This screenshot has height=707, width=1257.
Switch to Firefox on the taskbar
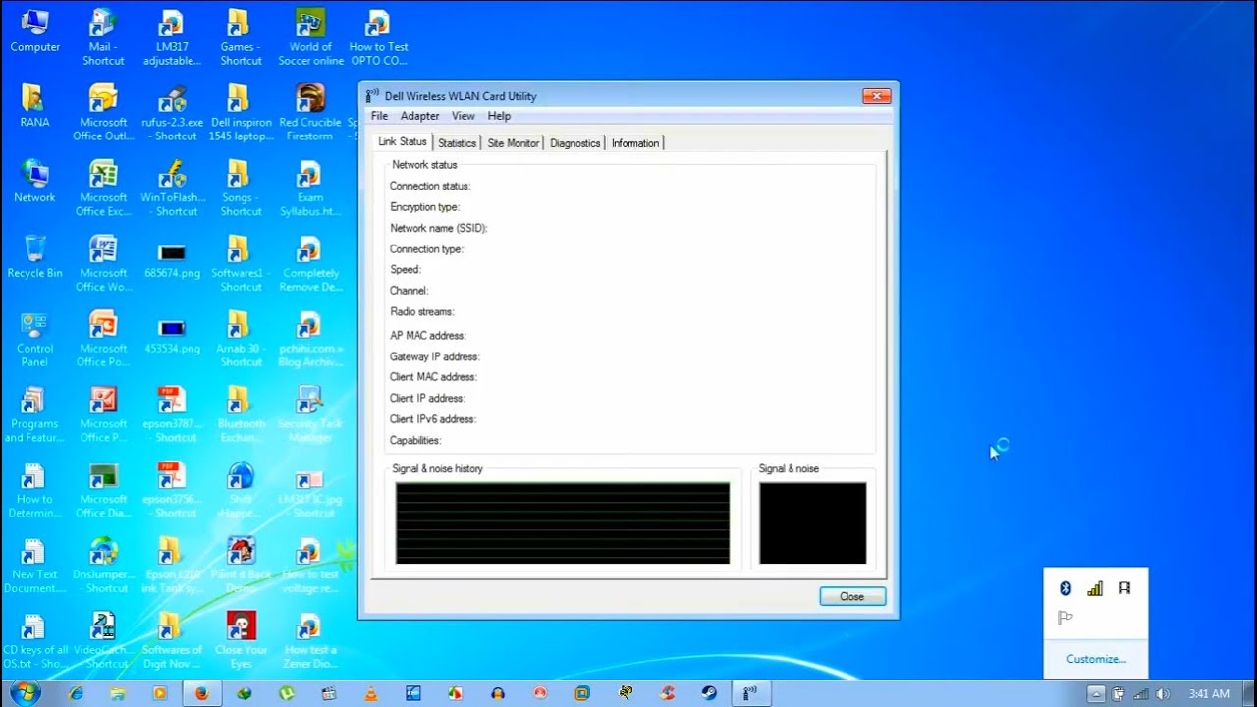click(202, 693)
